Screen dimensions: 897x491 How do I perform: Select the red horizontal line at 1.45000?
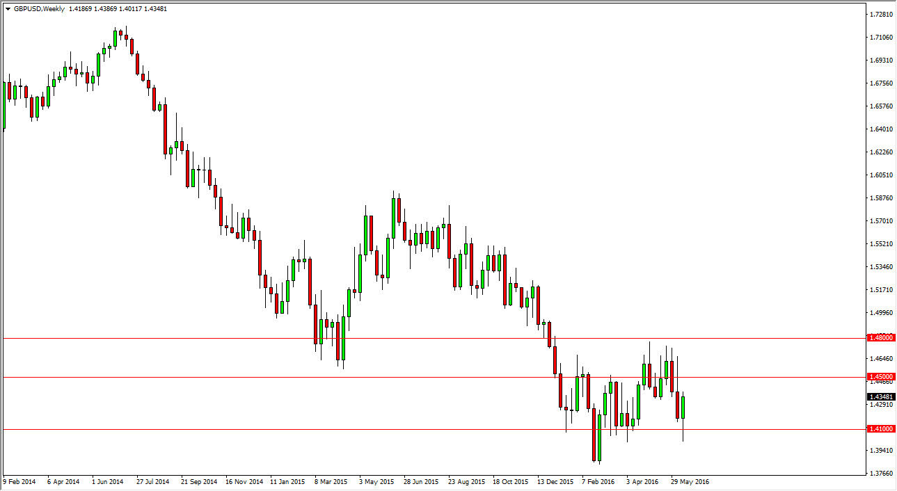click(434, 377)
